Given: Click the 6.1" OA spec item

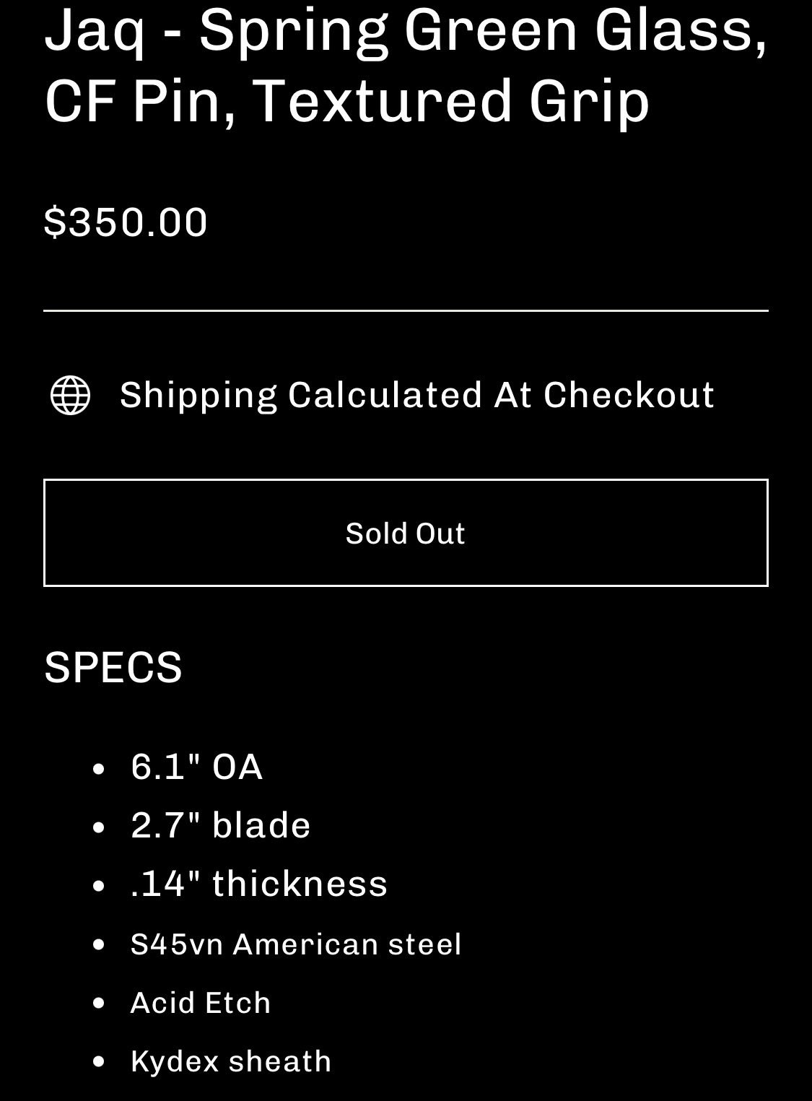Looking at the screenshot, I should pyautogui.click(x=196, y=766).
